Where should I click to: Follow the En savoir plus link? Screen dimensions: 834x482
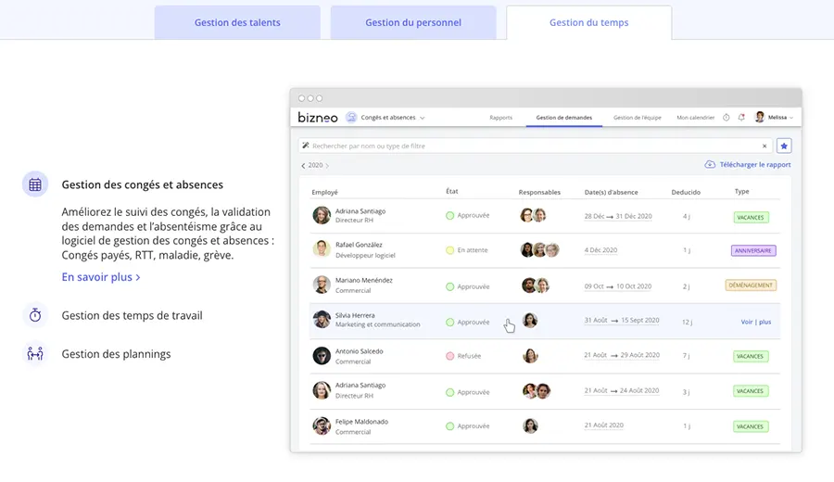pos(100,276)
